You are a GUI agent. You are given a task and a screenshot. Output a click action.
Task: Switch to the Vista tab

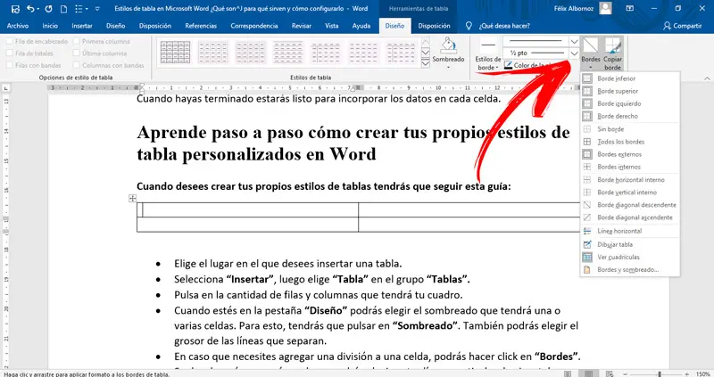[331, 26]
